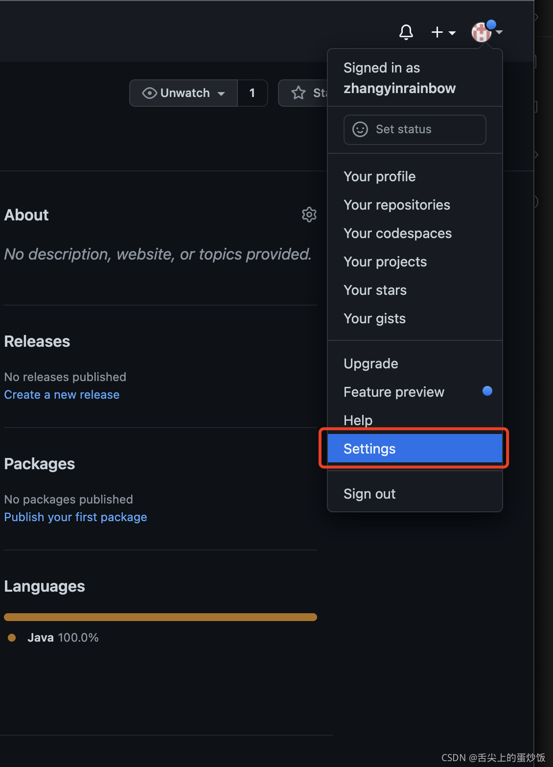
Task: Go to Your codespaces
Action: tap(397, 233)
